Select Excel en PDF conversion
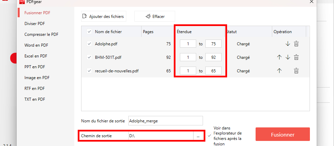Image resolution: width=334 pixels, height=146 pixels. pyautogui.click(x=36, y=56)
